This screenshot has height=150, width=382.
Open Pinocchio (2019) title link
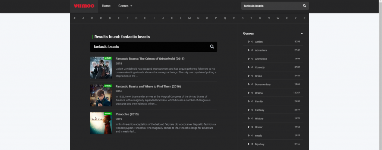[127, 114]
